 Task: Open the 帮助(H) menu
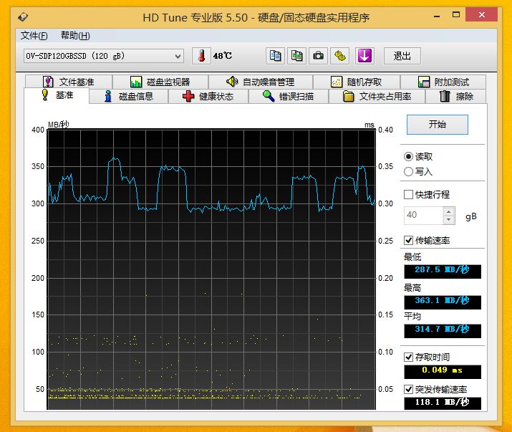(x=75, y=35)
